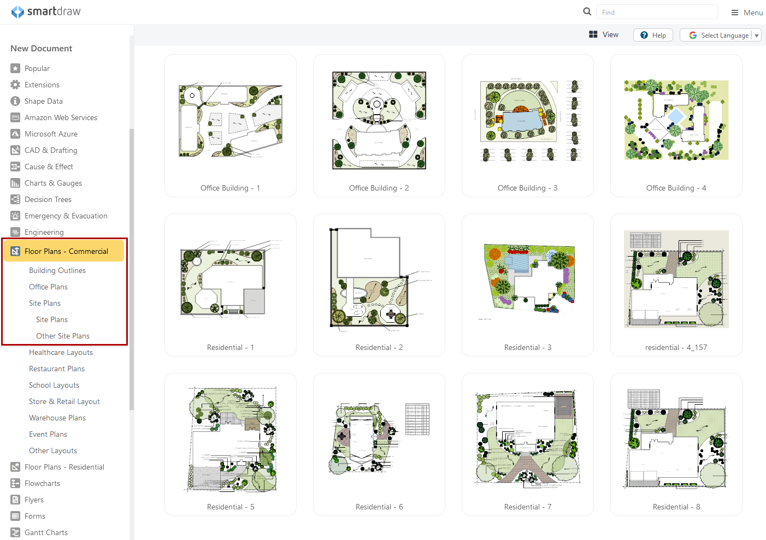Click the search magnifier icon

pos(587,11)
